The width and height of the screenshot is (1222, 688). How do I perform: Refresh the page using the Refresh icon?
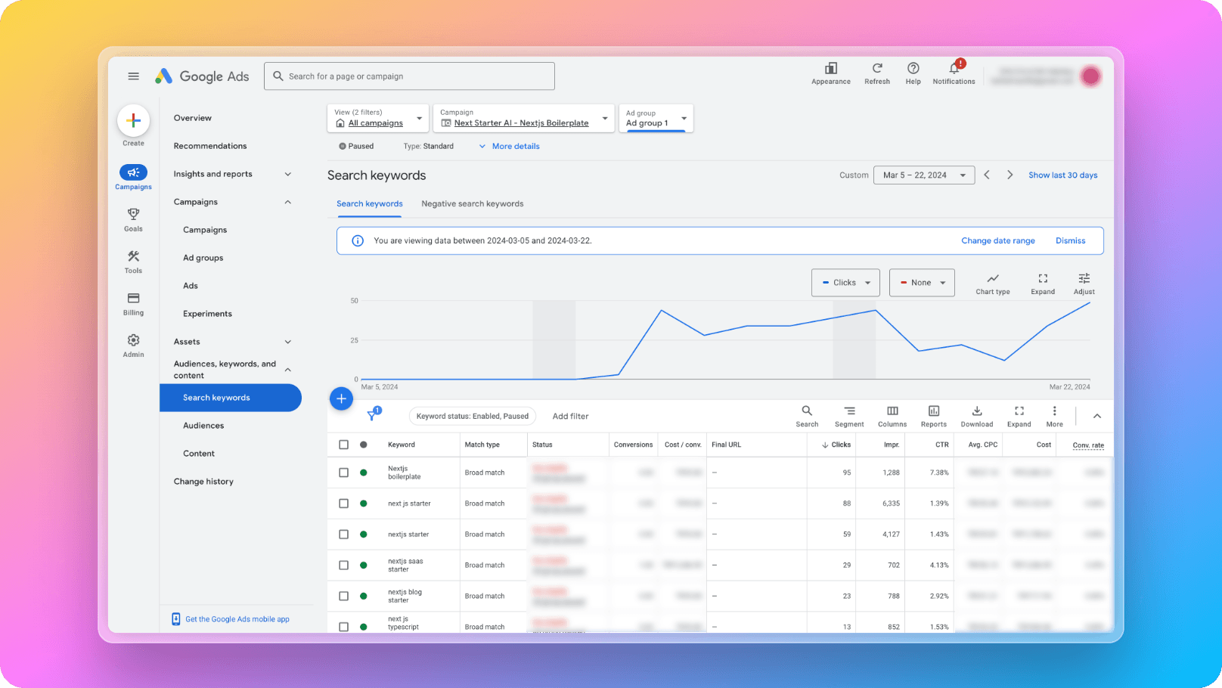tap(877, 68)
